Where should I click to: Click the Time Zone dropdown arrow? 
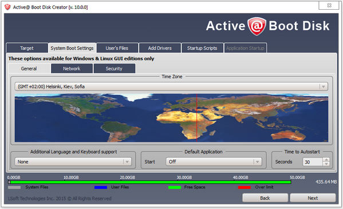(x=324, y=86)
